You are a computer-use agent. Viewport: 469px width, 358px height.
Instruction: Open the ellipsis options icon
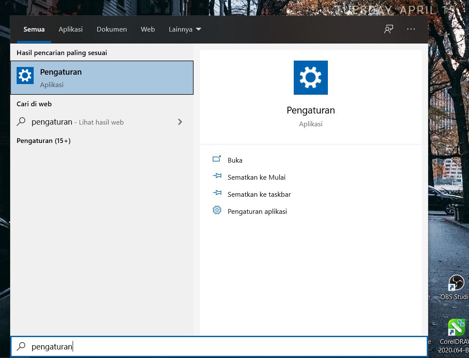point(411,29)
